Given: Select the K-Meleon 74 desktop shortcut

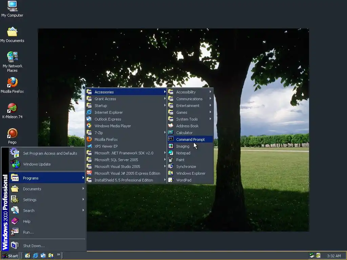Looking at the screenshot, I should coord(12,111).
